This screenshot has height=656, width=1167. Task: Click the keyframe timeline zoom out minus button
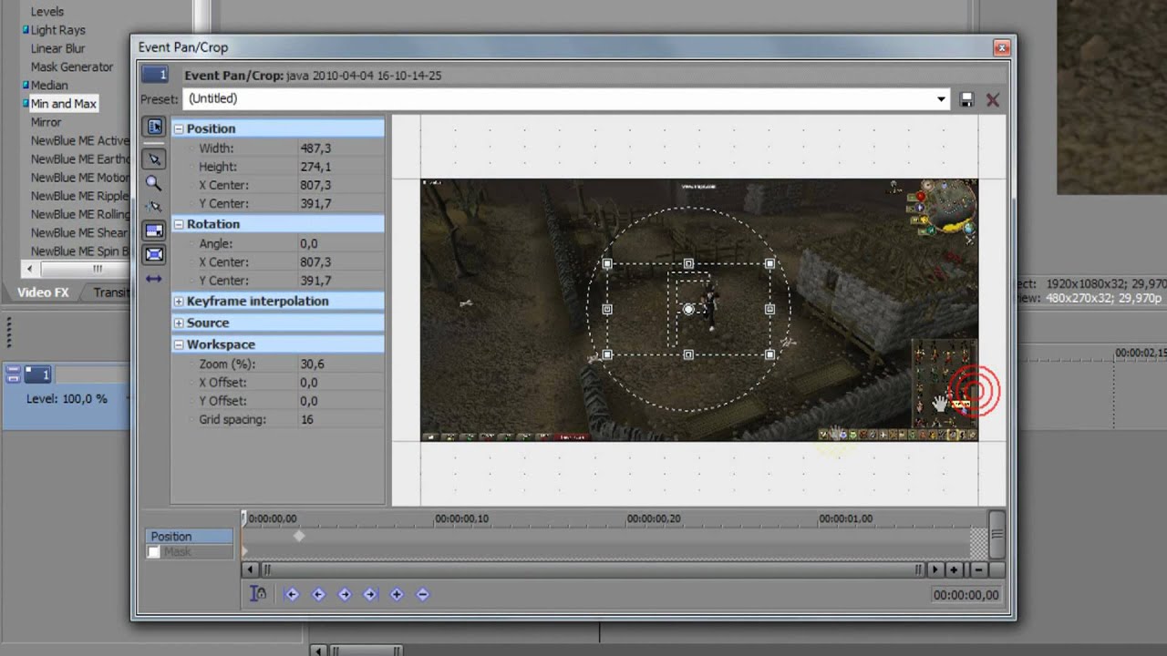pyautogui.click(x=978, y=569)
